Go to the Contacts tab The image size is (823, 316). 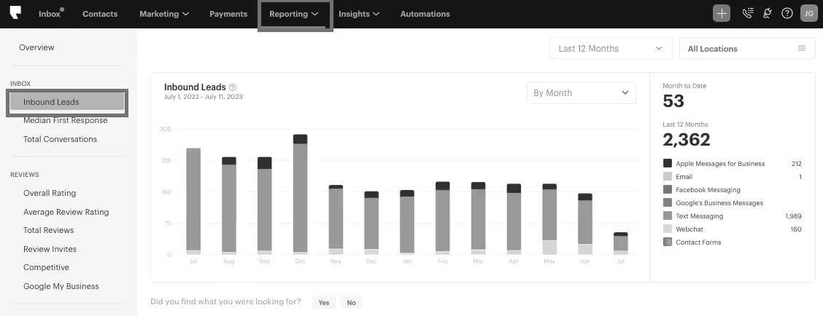[100, 14]
